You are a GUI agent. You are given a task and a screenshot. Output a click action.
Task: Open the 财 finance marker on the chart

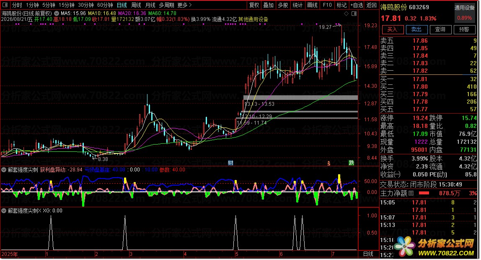pos(231,163)
